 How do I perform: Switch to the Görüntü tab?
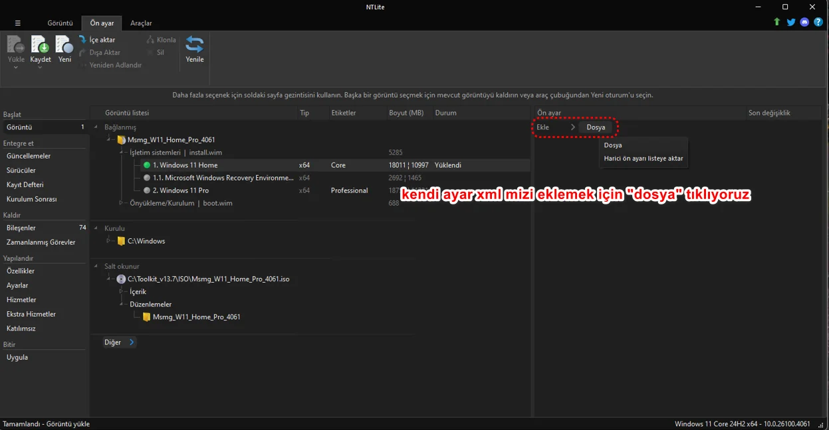[60, 23]
